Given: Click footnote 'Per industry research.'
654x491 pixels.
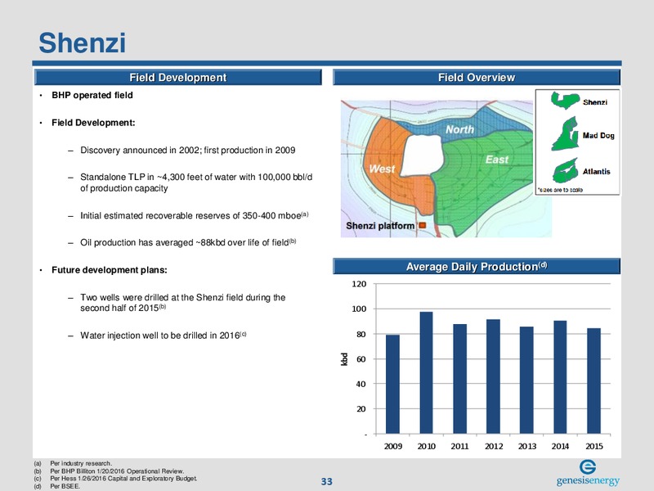Looking at the screenshot, I should (81, 463).
